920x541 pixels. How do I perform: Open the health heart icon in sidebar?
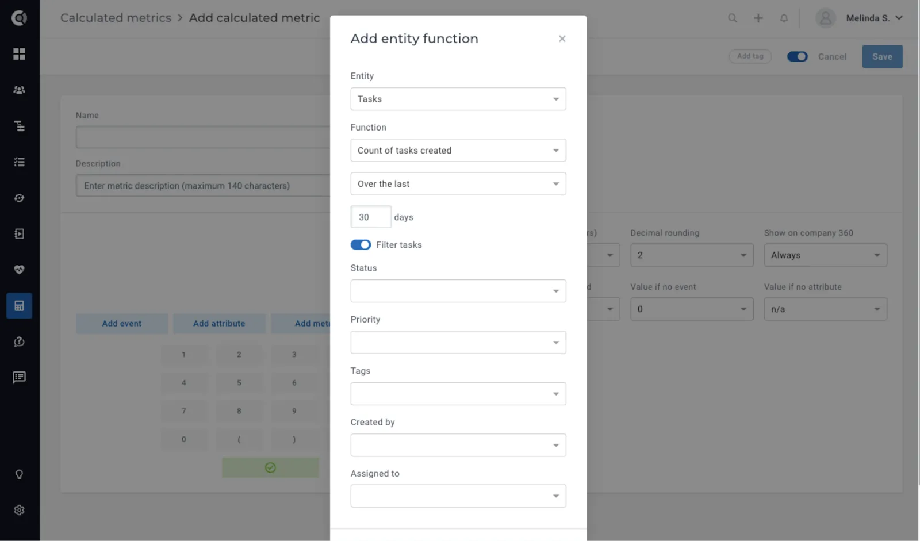click(19, 270)
